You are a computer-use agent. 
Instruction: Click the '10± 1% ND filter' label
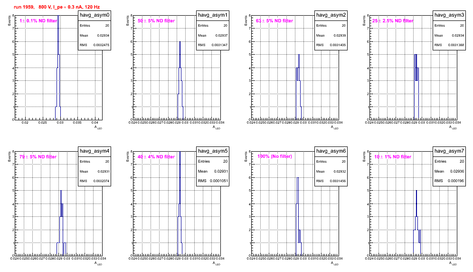point(393,157)
